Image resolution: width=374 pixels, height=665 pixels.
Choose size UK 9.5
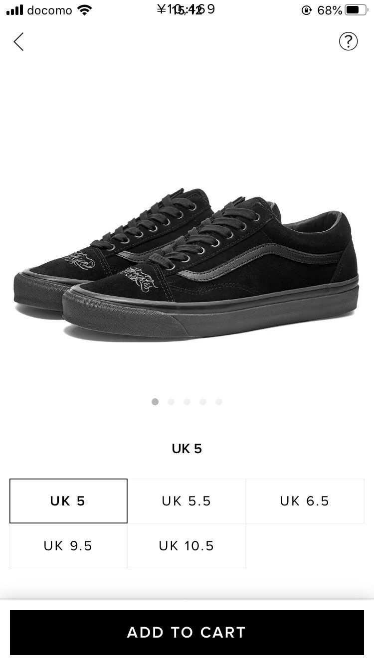pyautogui.click(x=68, y=546)
